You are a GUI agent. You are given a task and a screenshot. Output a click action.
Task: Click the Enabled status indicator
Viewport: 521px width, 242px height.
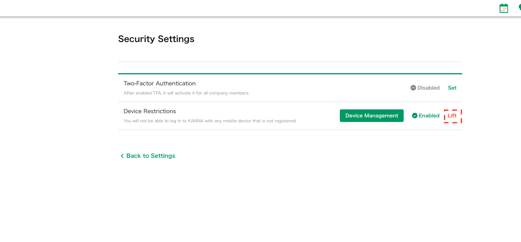426,115
